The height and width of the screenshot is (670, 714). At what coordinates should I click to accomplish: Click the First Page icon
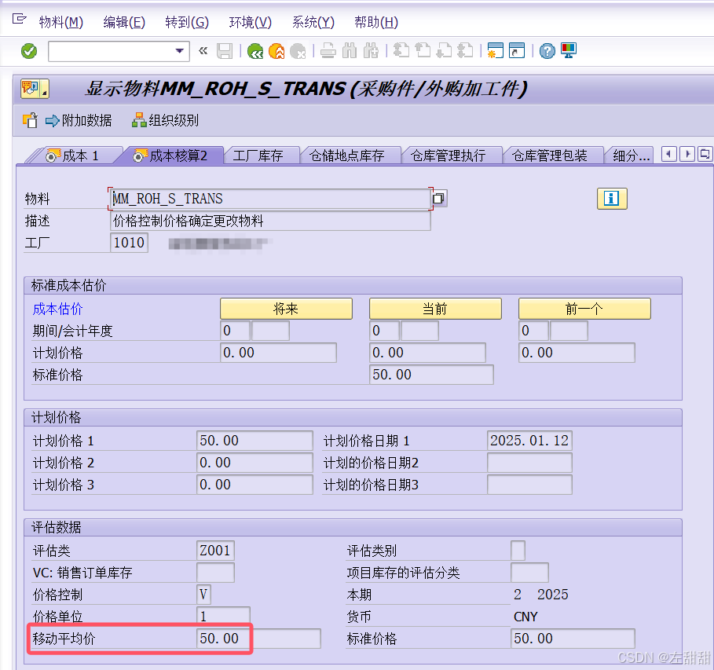pyautogui.click(x=401, y=50)
